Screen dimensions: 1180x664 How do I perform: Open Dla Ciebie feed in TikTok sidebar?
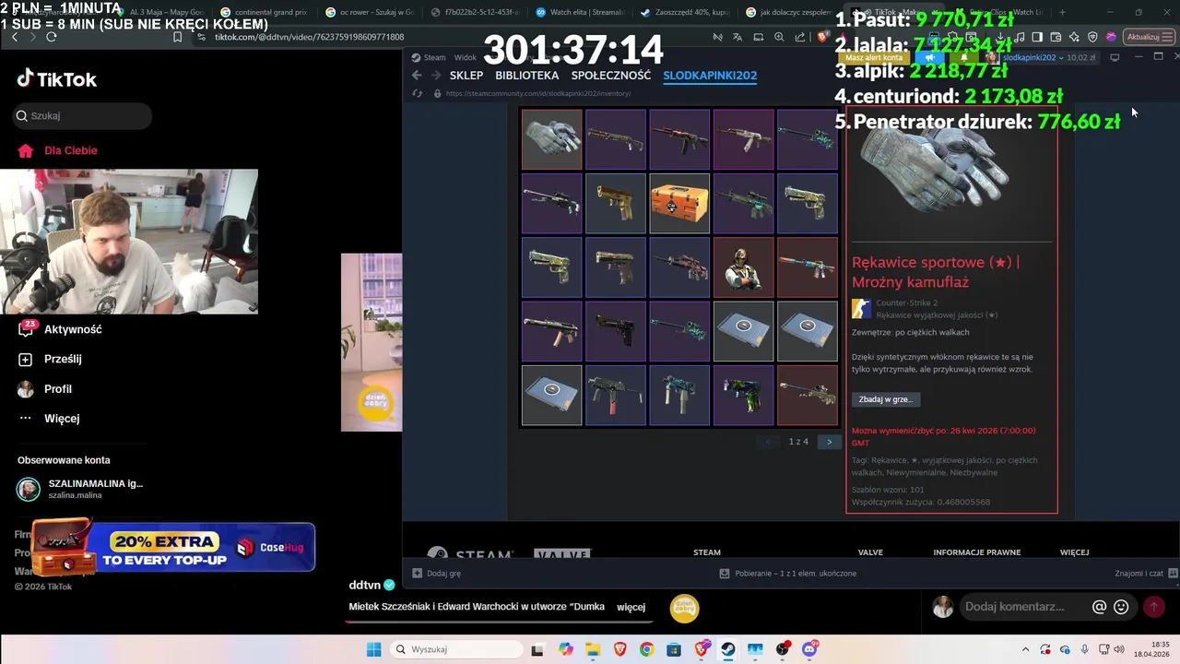57,150
